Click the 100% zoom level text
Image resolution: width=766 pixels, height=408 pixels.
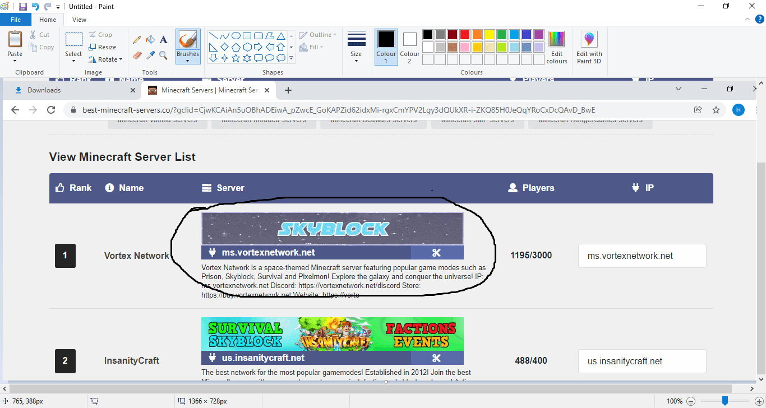[x=675, y=401]
